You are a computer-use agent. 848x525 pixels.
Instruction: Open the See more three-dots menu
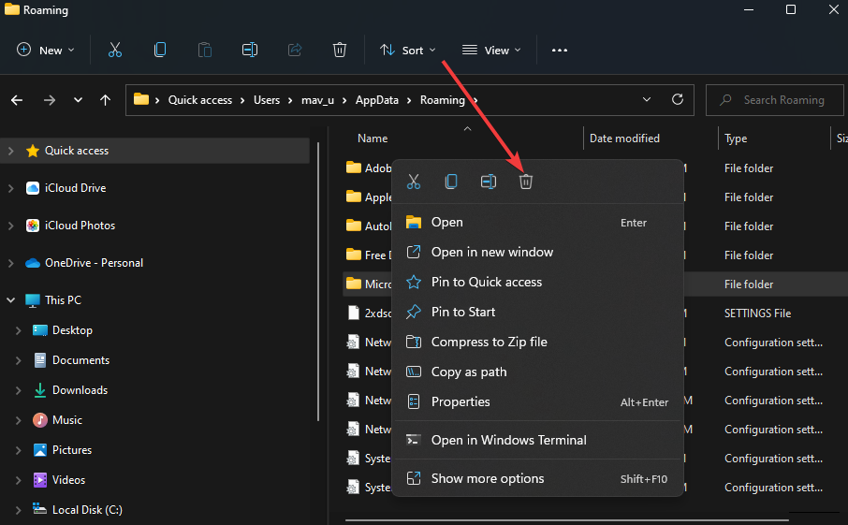click(x=559, y=51)
